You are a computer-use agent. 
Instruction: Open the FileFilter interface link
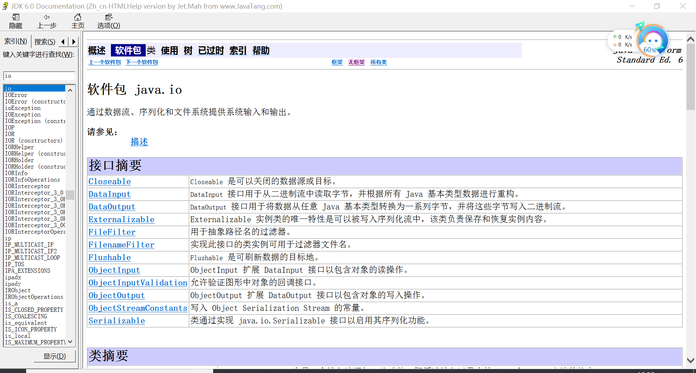pyautogui.click(x=112, y=232)
